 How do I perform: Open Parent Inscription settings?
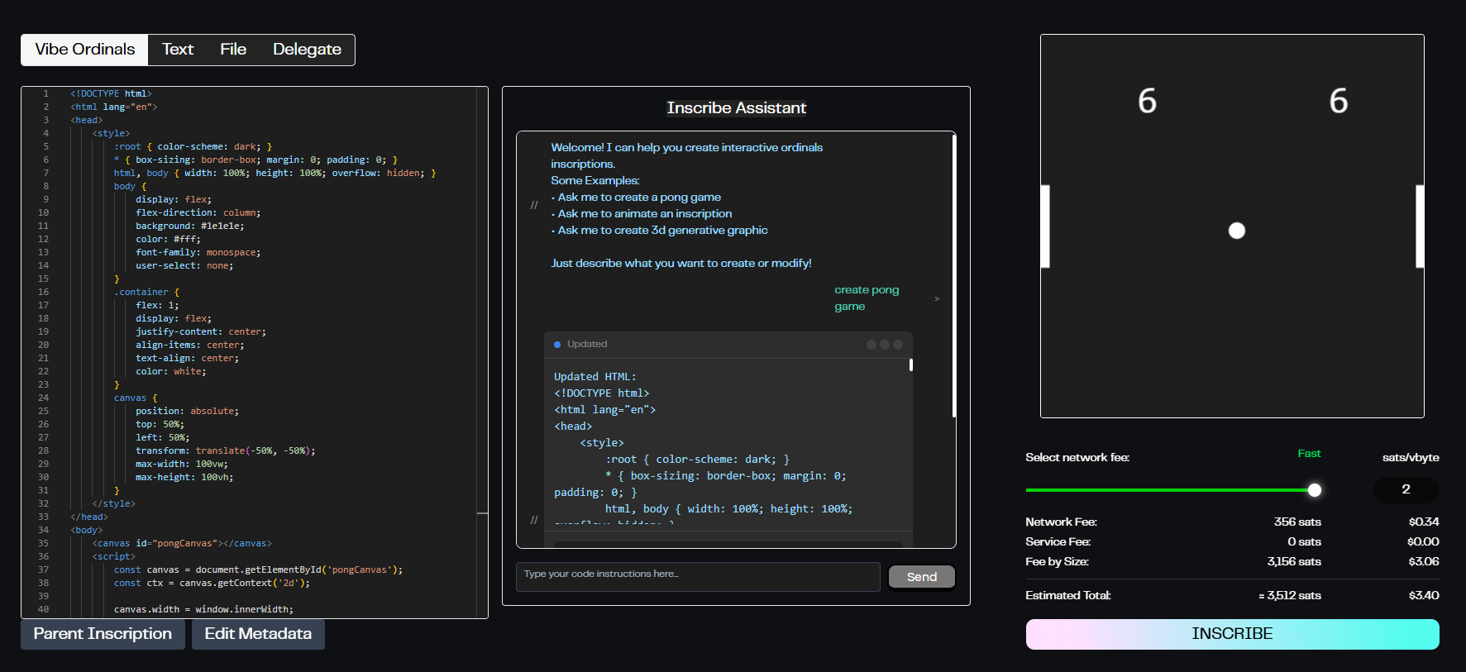pyautogui.click(x=103, y=634)
